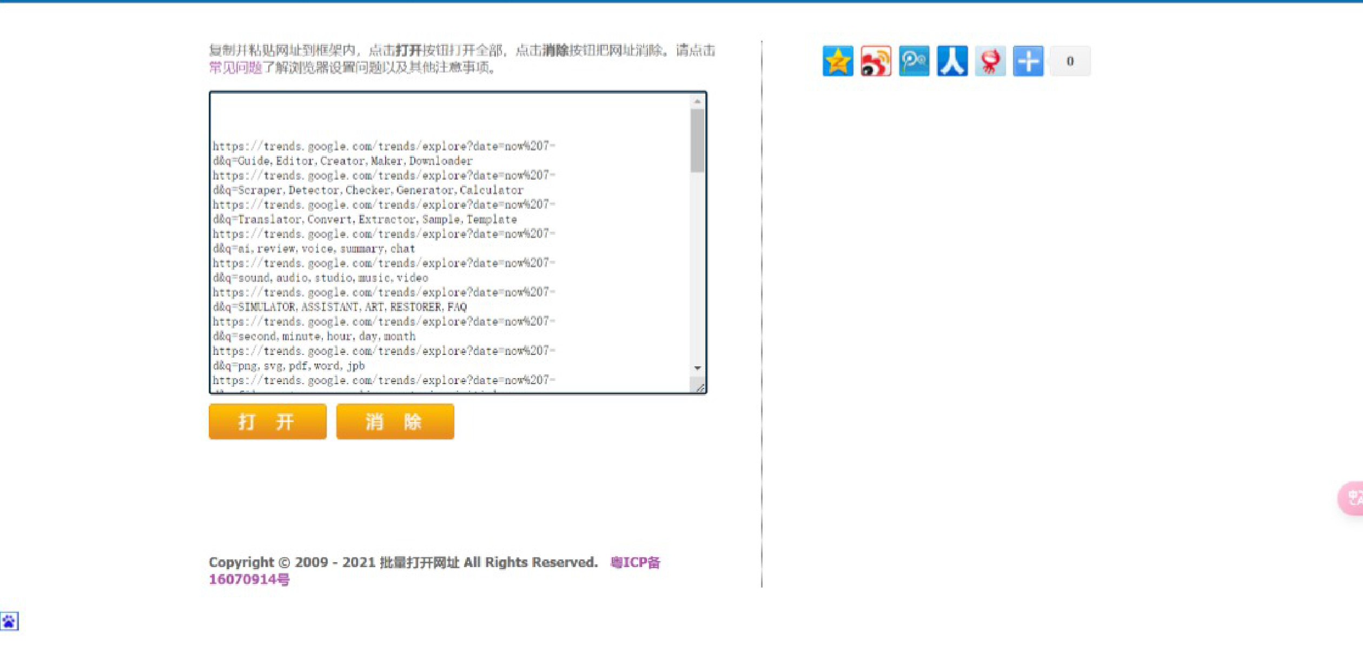
Task: Click pink floating translate button at right edge
Action: tap(1352, 498)
